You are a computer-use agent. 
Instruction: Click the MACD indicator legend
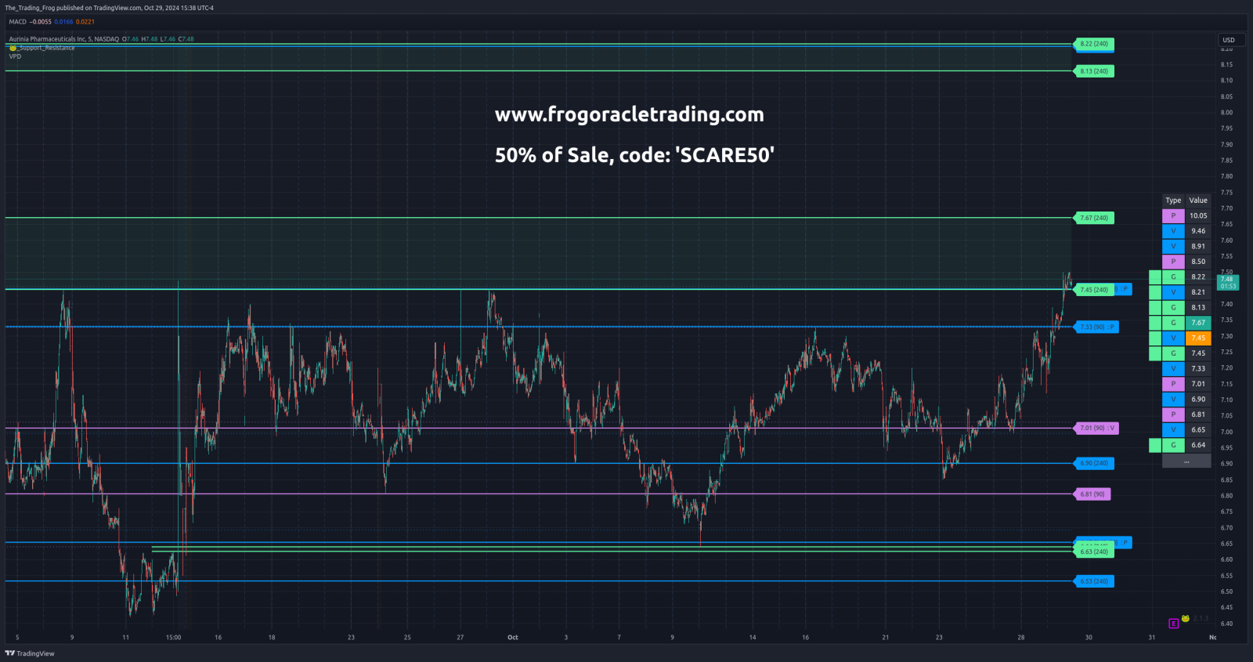(x=52, y=22)
